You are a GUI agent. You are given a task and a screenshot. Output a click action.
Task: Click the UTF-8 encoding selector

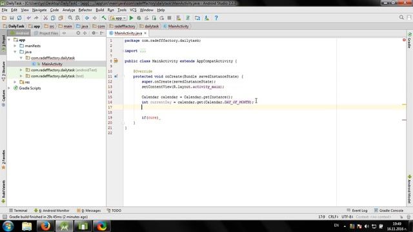[x=347, y=217]
